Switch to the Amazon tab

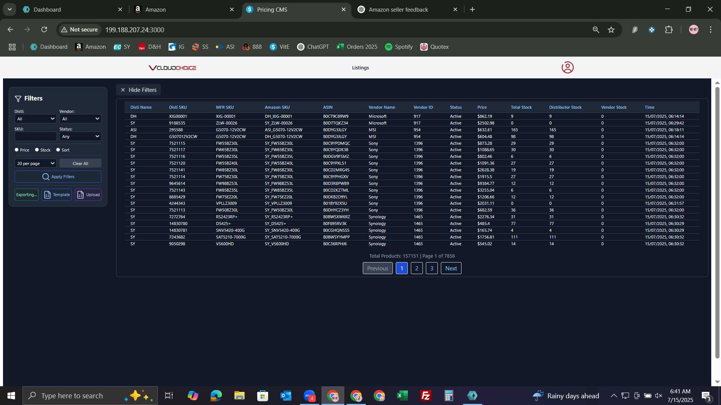pos(184,9)
